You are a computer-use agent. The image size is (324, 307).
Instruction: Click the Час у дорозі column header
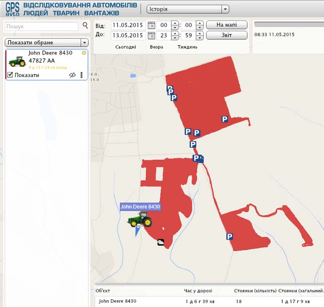198,290
